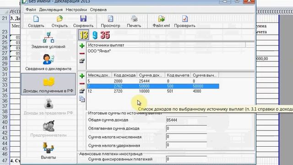Select the 9 percent tax rate
The height and width of the screenshot is (165, 293).
point(95,35)
